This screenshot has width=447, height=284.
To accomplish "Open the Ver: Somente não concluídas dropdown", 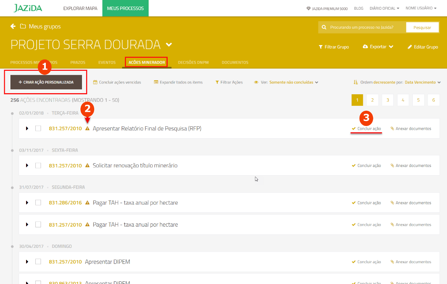I will (x=294, y=82).
